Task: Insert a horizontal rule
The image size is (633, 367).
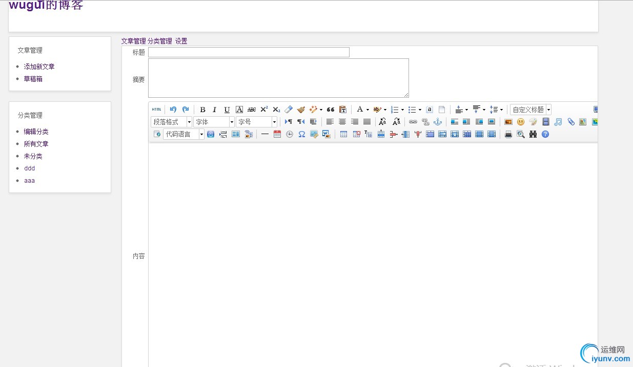Action: tap(265, 134)
